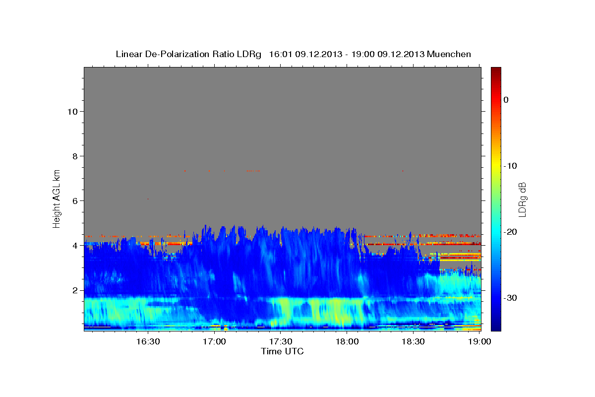Click the '17:30' time tick label
Screen dimensions: 595x397
coord(280,341)
